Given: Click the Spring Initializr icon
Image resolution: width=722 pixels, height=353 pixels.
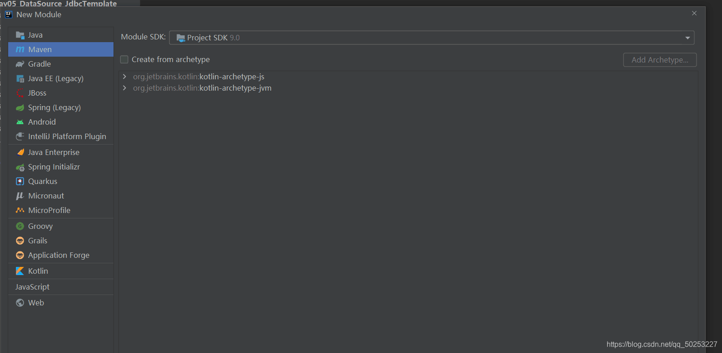Looking at the screenshot, I should click(20, 167).
